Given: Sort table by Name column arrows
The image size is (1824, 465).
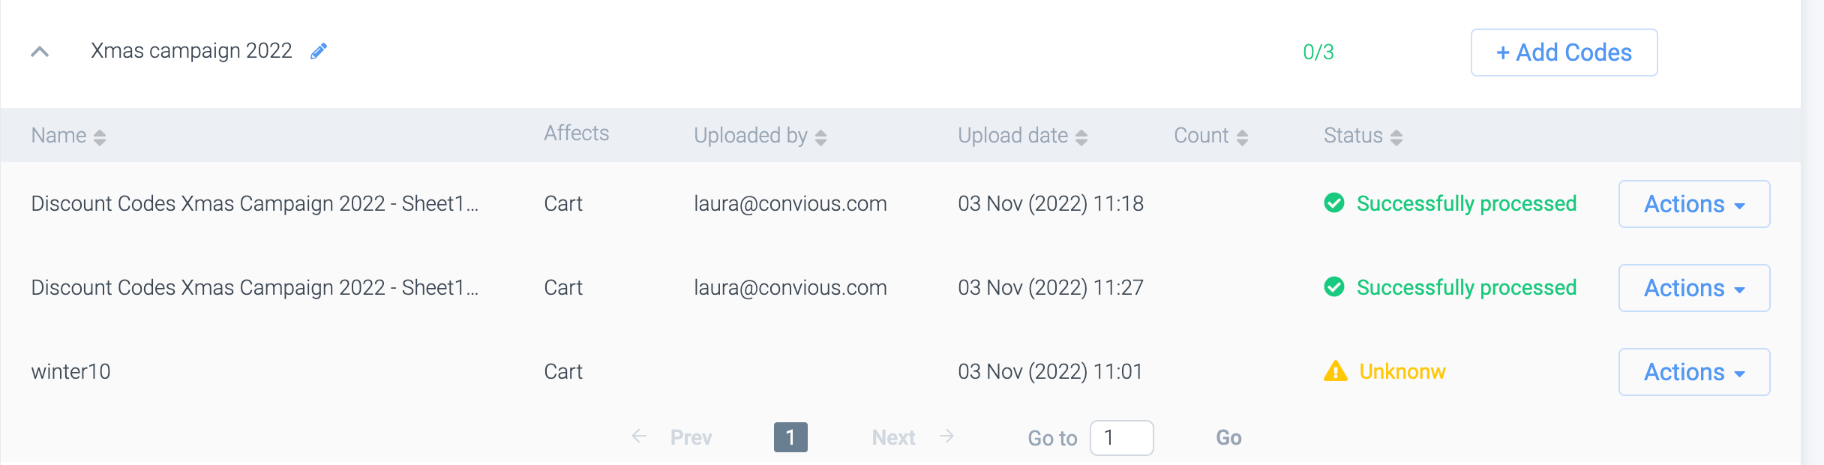Looking at the screenshot, I should coord(100,137).
